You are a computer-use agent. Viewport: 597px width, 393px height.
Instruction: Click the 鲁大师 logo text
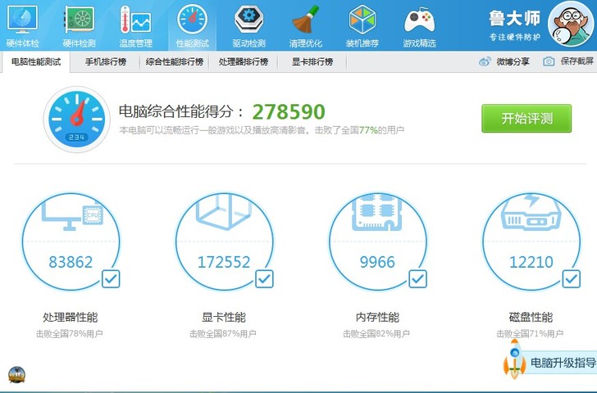click(x=515, y=18)
